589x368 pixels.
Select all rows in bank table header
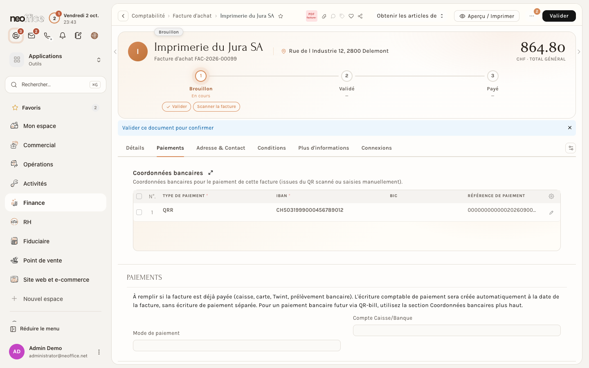[x=139, y=196]
